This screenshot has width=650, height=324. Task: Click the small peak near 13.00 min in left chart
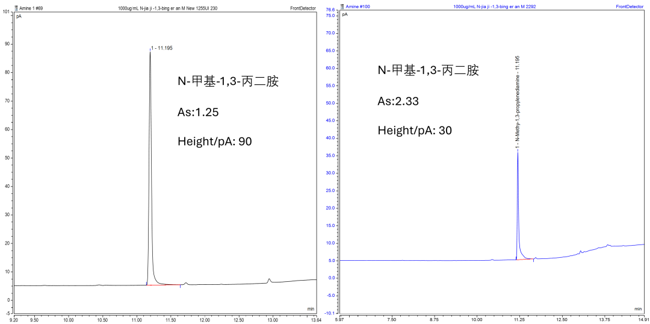(269, 279)
